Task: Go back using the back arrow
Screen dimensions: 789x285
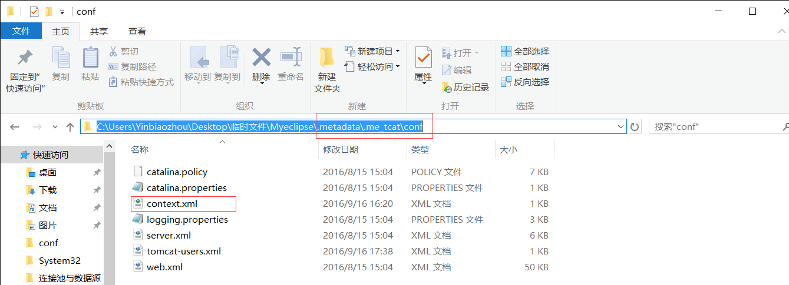Action: point(15,127)
